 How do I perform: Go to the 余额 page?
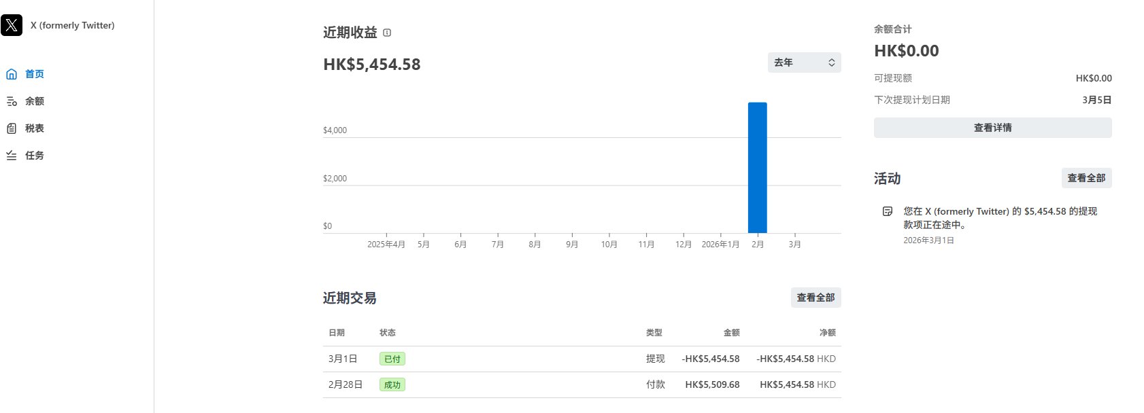click(35, 101)
